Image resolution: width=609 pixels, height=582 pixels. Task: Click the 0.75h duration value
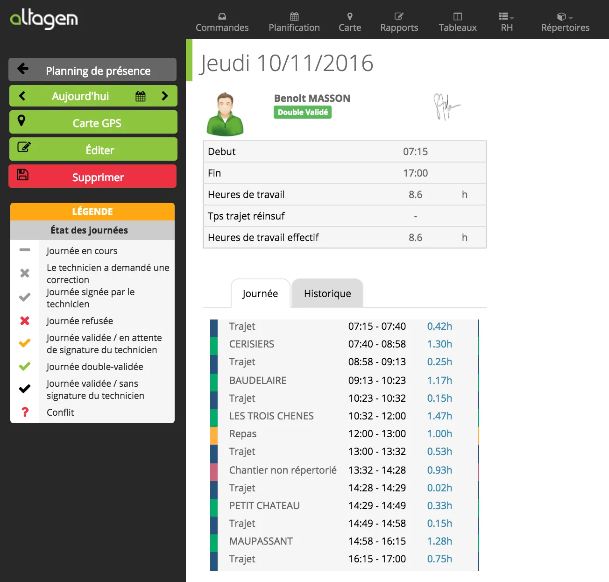coord(439,559)
